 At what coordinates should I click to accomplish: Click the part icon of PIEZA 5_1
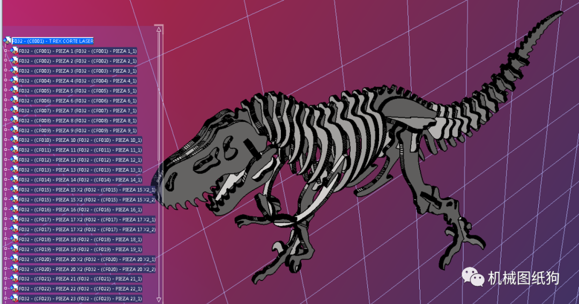click(x=14, y=90)
